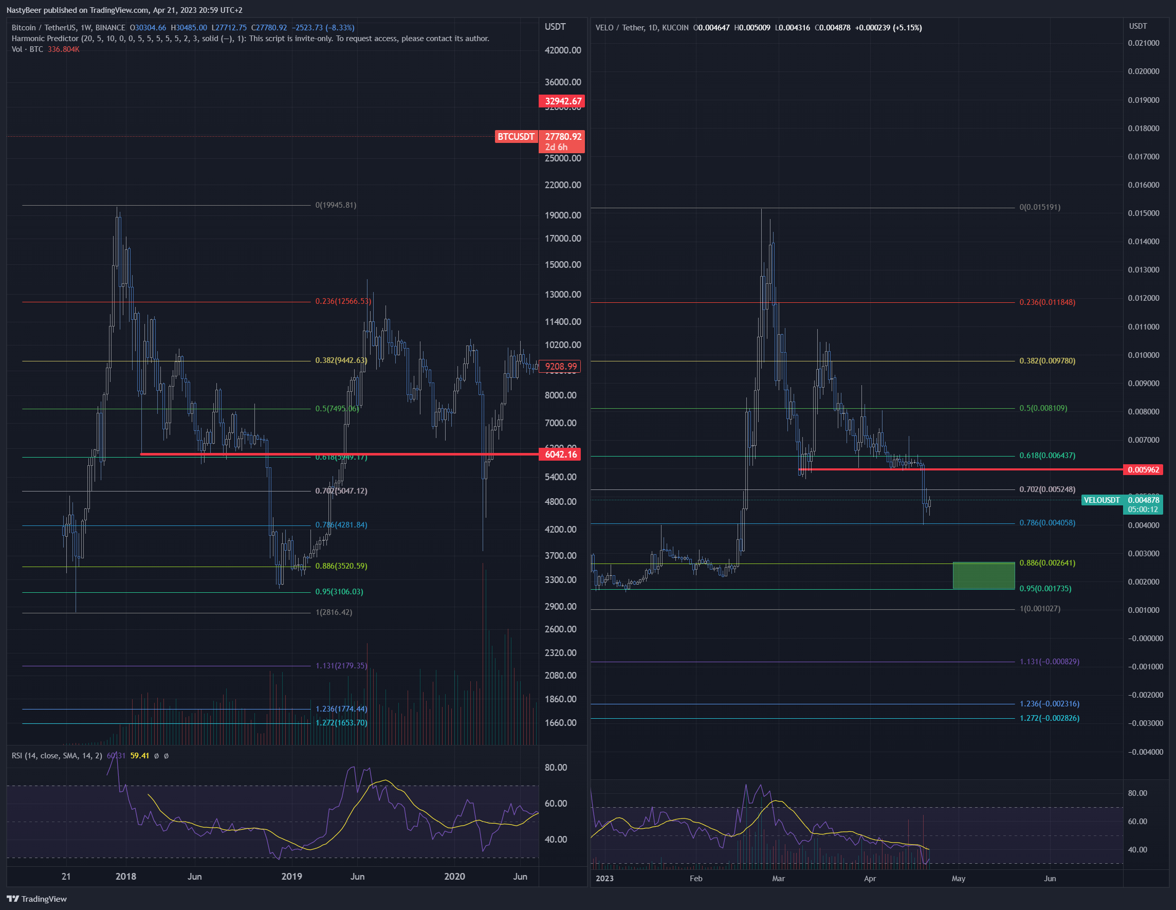Click the 2020 time axis label
The width and height of the screenshot is (1176, 910).
454,877
